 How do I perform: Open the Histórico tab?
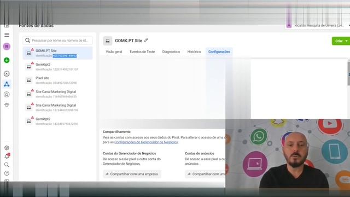point(194,51)
